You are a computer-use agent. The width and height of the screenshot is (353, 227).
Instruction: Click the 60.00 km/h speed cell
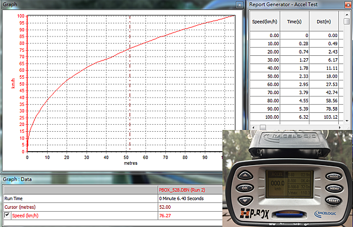point(265,84)
